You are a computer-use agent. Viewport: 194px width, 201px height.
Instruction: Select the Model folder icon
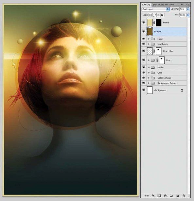point(153,67)
